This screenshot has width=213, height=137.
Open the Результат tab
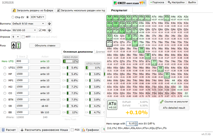[x=119, y=10]
